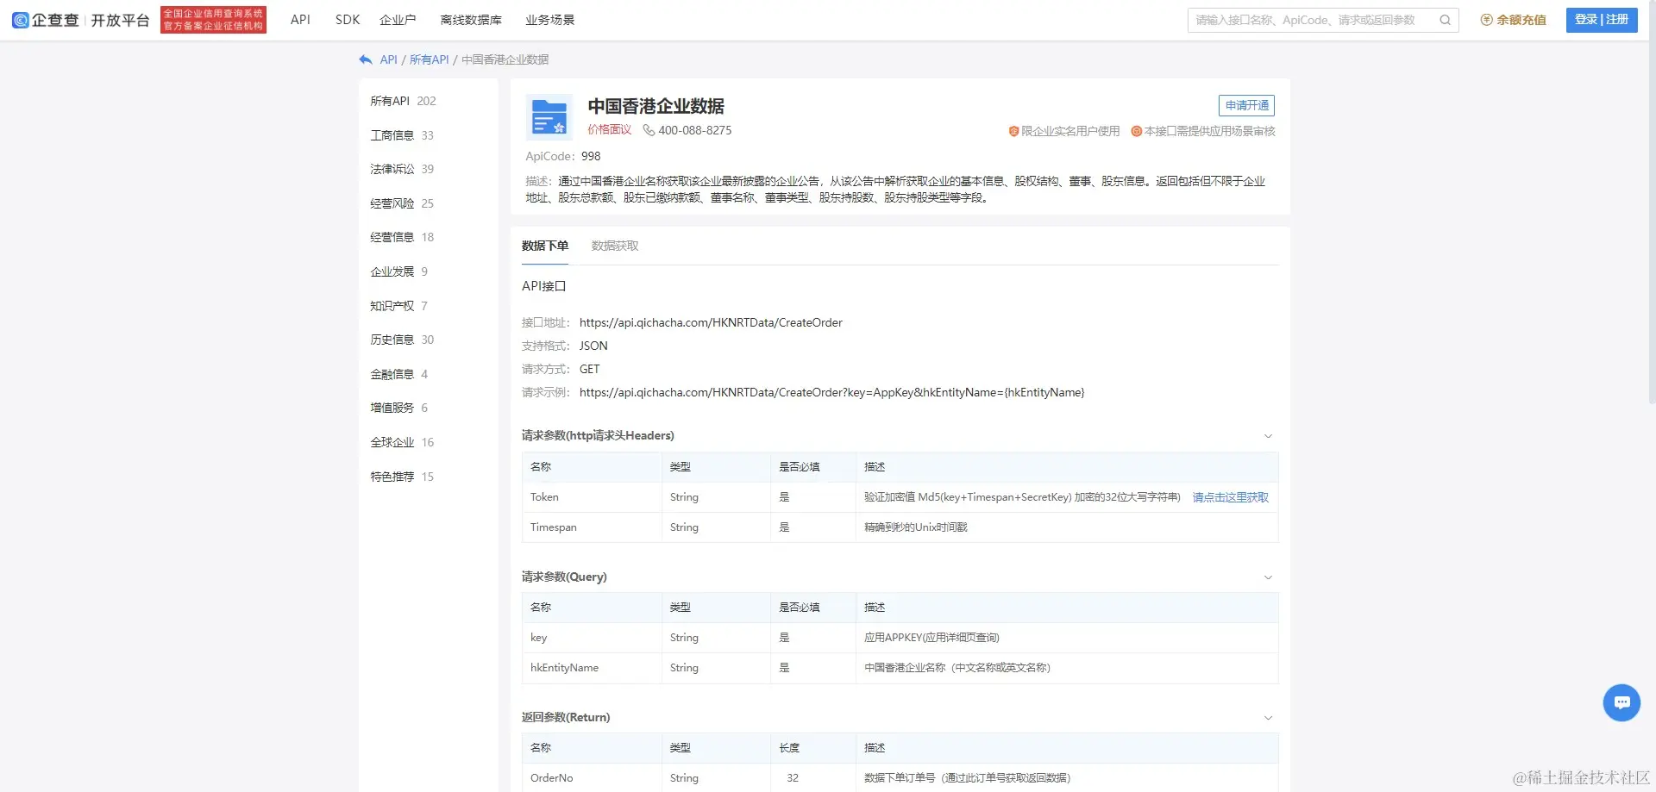
Task: Click the Qichacha logo icon
Action: tap(20, 20)
